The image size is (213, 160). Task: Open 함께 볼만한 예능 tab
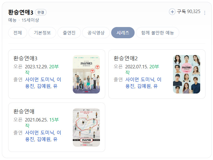[158, 33]
